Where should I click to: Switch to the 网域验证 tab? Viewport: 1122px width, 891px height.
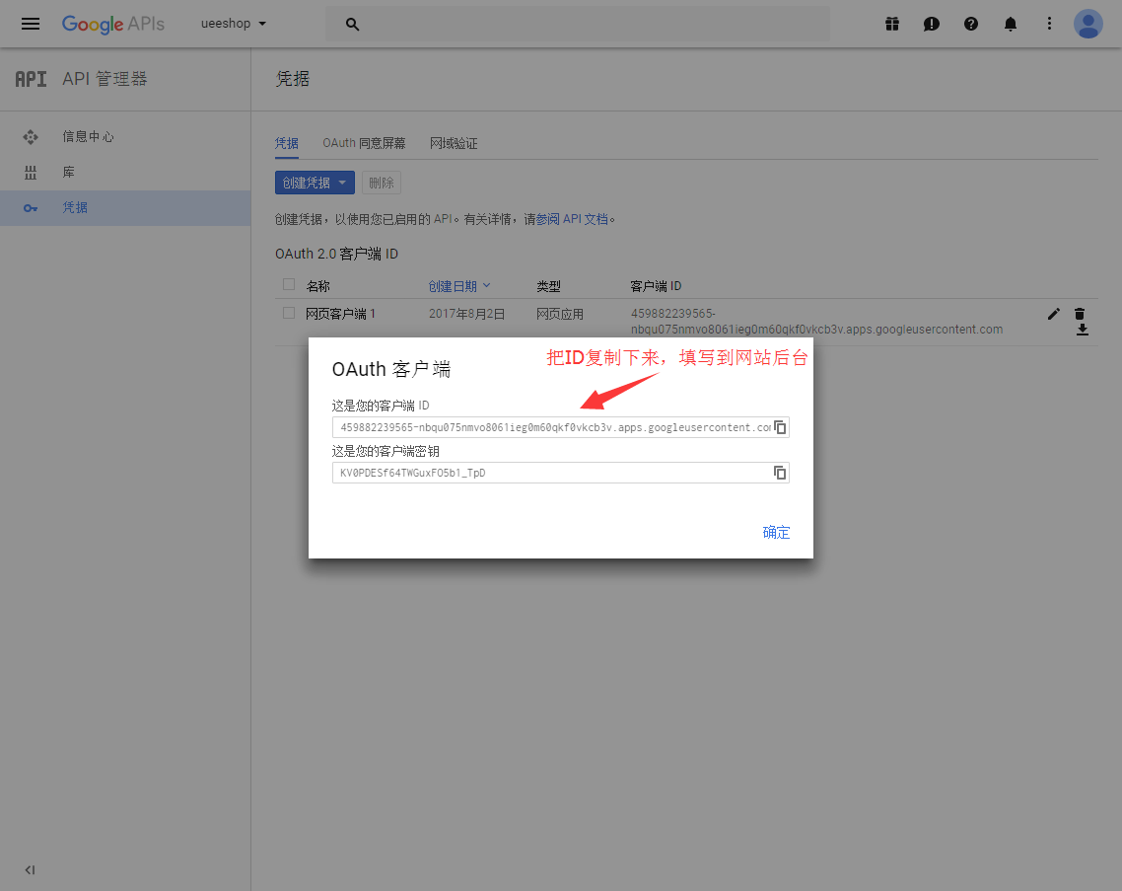(454, 143)
